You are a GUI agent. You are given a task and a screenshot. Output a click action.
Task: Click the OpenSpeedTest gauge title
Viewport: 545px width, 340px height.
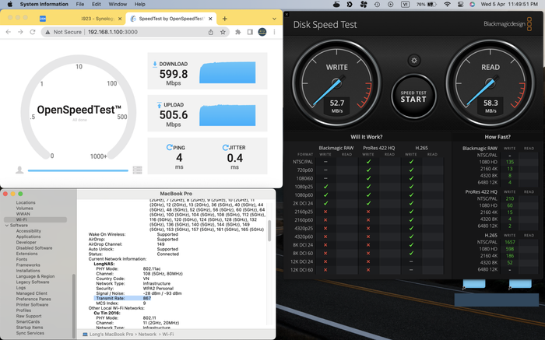pos(79,110)
